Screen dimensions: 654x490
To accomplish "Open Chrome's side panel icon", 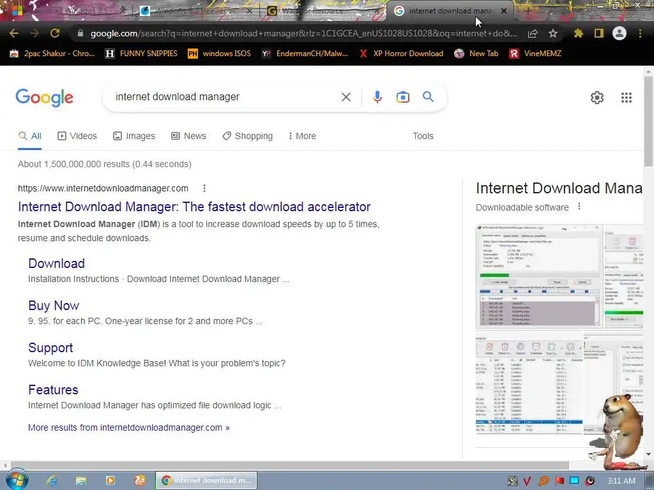I will point(599,33).
